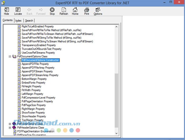185x140 pixels.
Task: Open AppendPDFFileArray Property topic
Action: [x=38, y=68]
